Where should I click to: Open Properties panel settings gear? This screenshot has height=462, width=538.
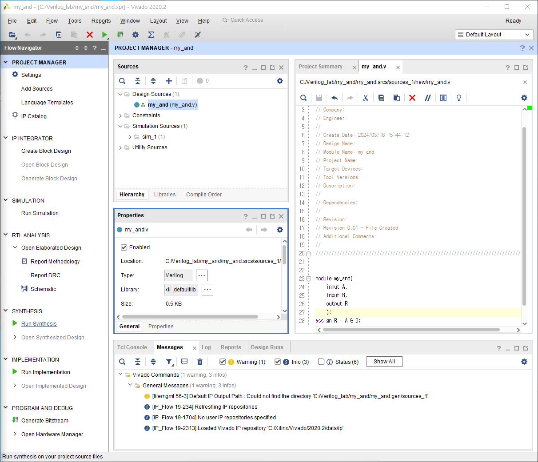pyautogui.click(x=280, y=230)
